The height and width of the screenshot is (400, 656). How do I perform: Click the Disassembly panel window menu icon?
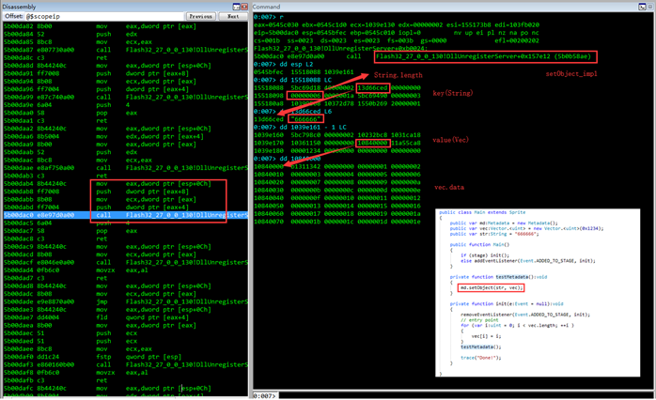(x=237, y=7)
